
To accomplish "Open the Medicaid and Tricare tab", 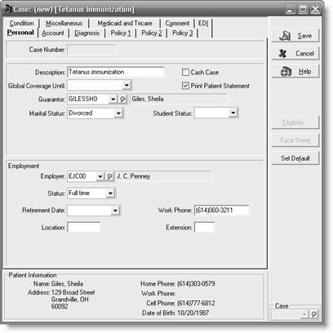I will [x=125, y=24].
